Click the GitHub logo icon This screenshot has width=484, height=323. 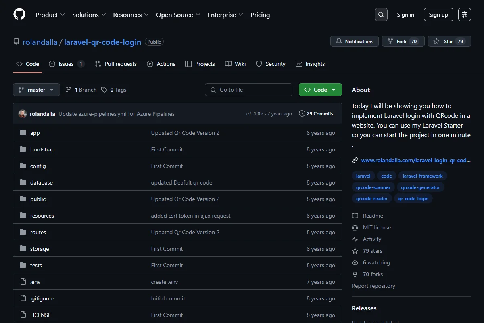[x=19, y=15]
